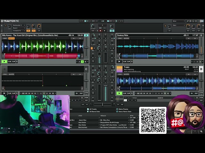Click the CUP button on Deck A
The width and height of the screenshot is (205, 153).
(x=13, y=62)
